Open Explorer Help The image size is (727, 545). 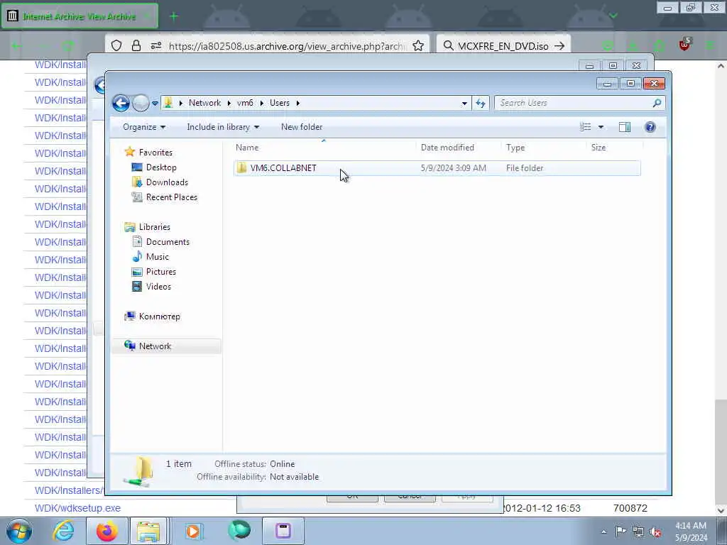point(650,127)
